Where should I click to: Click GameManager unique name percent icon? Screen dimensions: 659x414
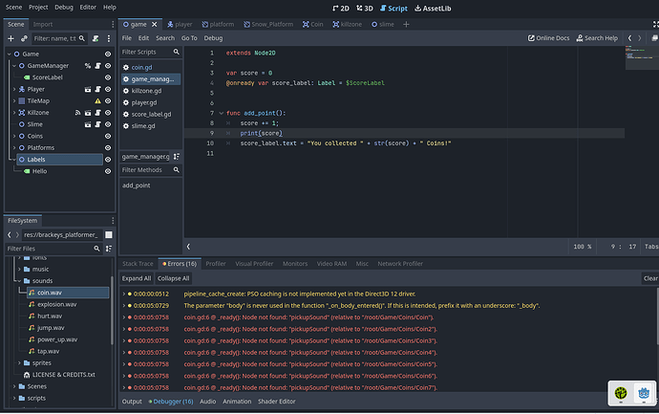(88, 66)
